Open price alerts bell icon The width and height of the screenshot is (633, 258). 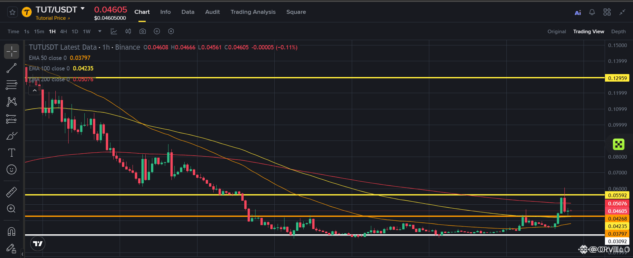(592, 12)
